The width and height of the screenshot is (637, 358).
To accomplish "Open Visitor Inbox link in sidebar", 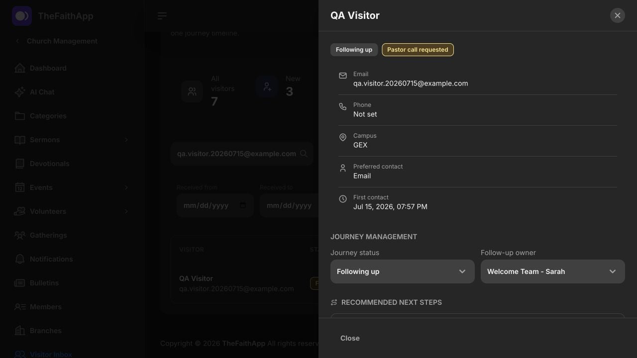I will (51, 354).
